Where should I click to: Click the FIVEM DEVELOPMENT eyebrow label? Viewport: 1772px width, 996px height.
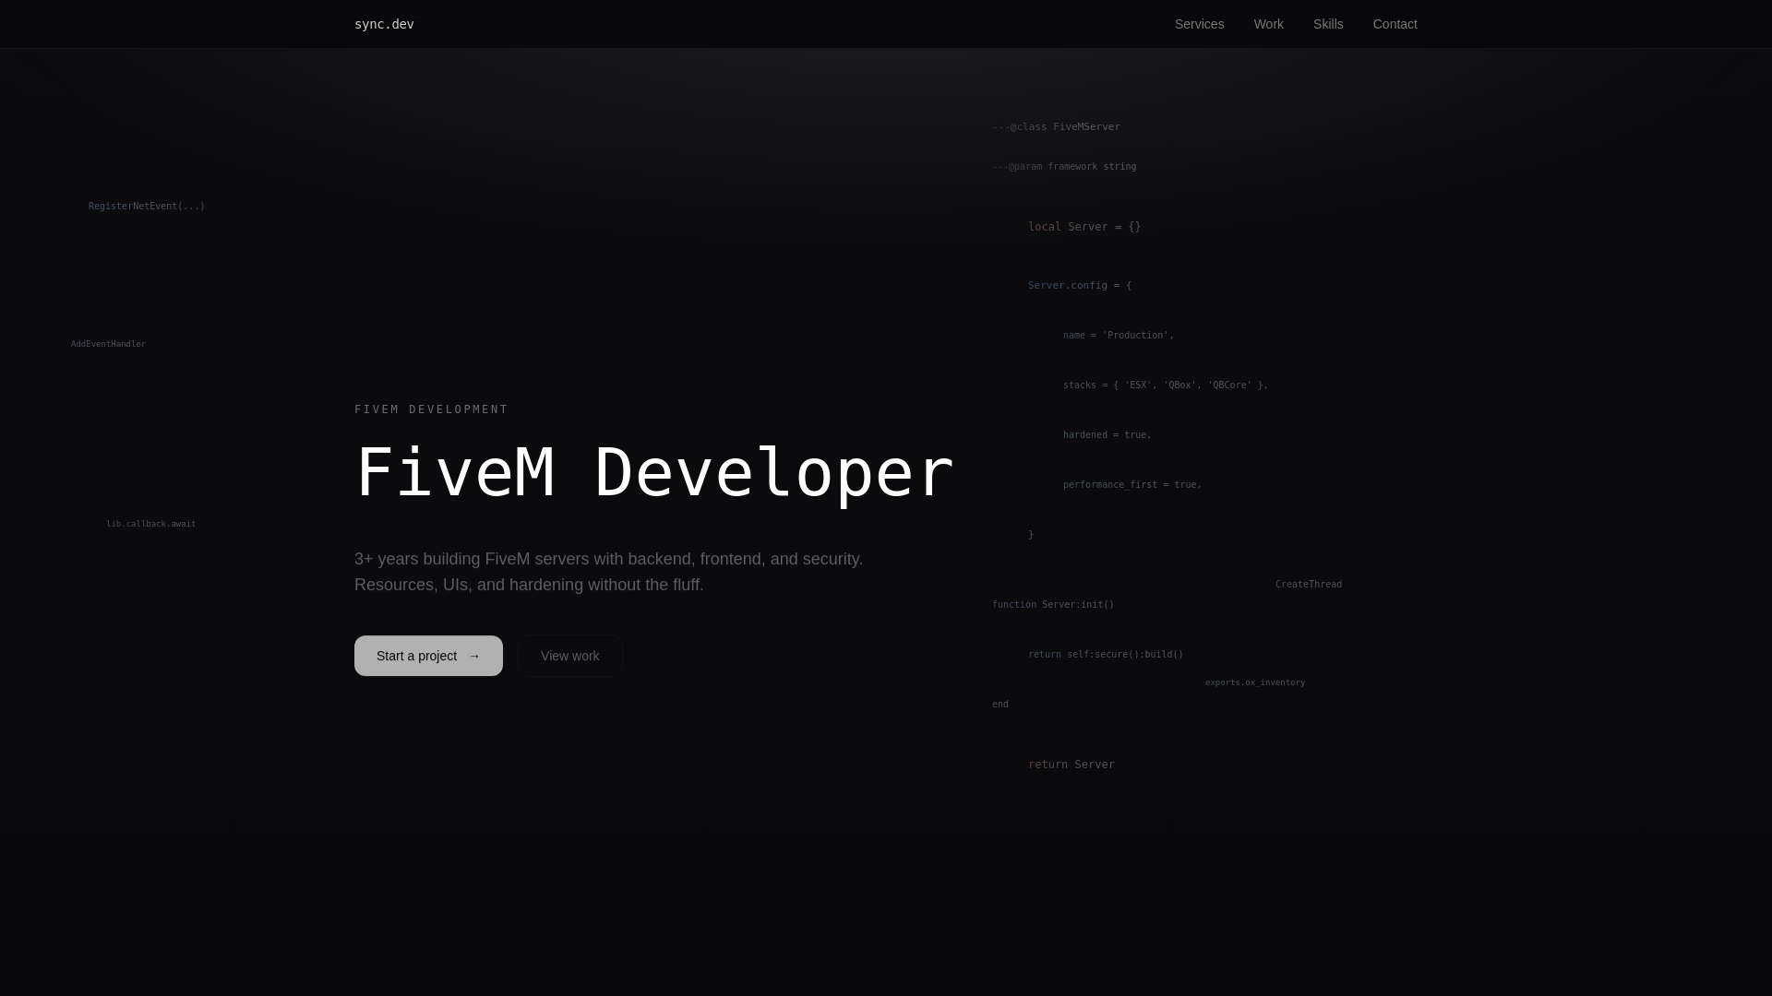point(431,409)
